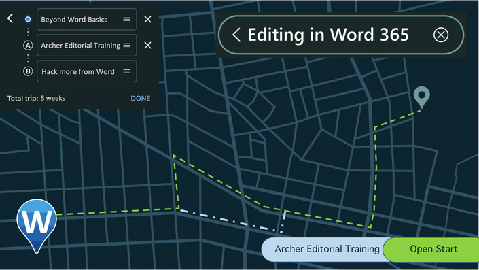
Task: Click reorder handle on Archer Editorial Training
Action: tap(127, 46)
